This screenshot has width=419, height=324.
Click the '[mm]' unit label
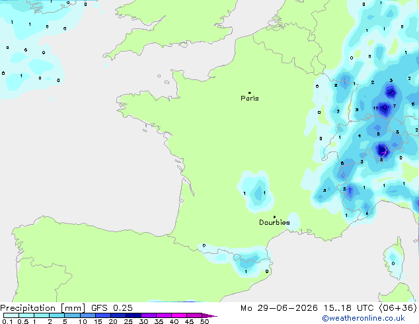[73, 308]
